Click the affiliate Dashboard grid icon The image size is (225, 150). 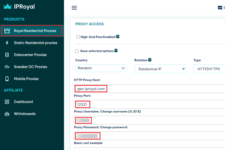pos(7,102)
